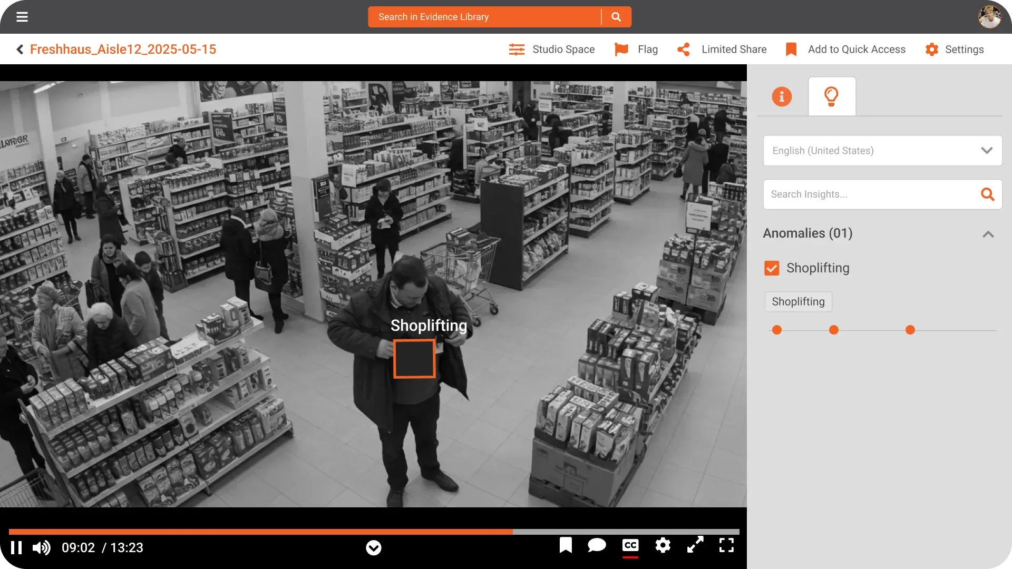Screen dimensions: 1012x569
Task: Add a bookmark in player controls
Action: click(x=566, y=545)
